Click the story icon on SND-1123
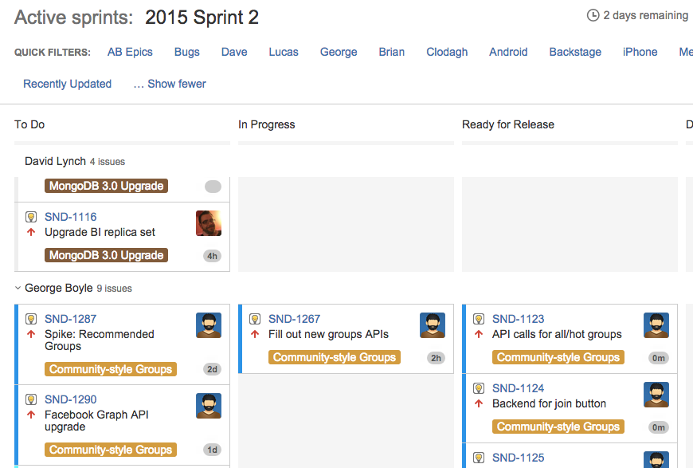 pos(479,319)
